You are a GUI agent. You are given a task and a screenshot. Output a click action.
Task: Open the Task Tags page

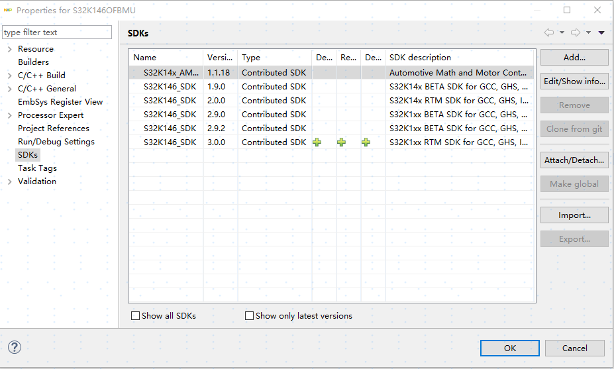pos(37,168)
